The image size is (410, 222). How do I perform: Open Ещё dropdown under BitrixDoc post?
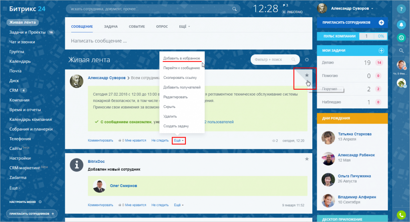[179, 205]
